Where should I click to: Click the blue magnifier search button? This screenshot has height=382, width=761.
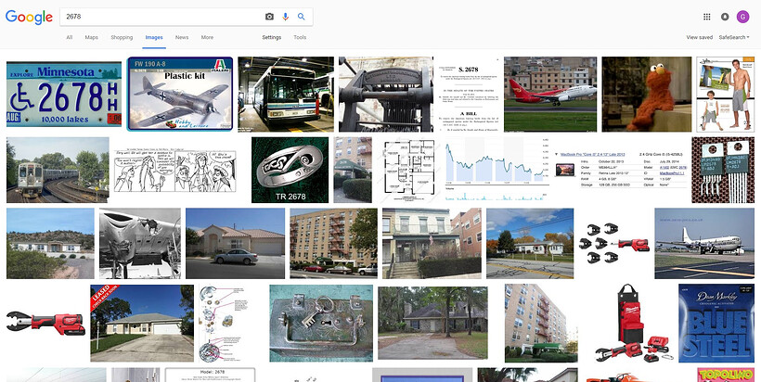coord(302,17)
